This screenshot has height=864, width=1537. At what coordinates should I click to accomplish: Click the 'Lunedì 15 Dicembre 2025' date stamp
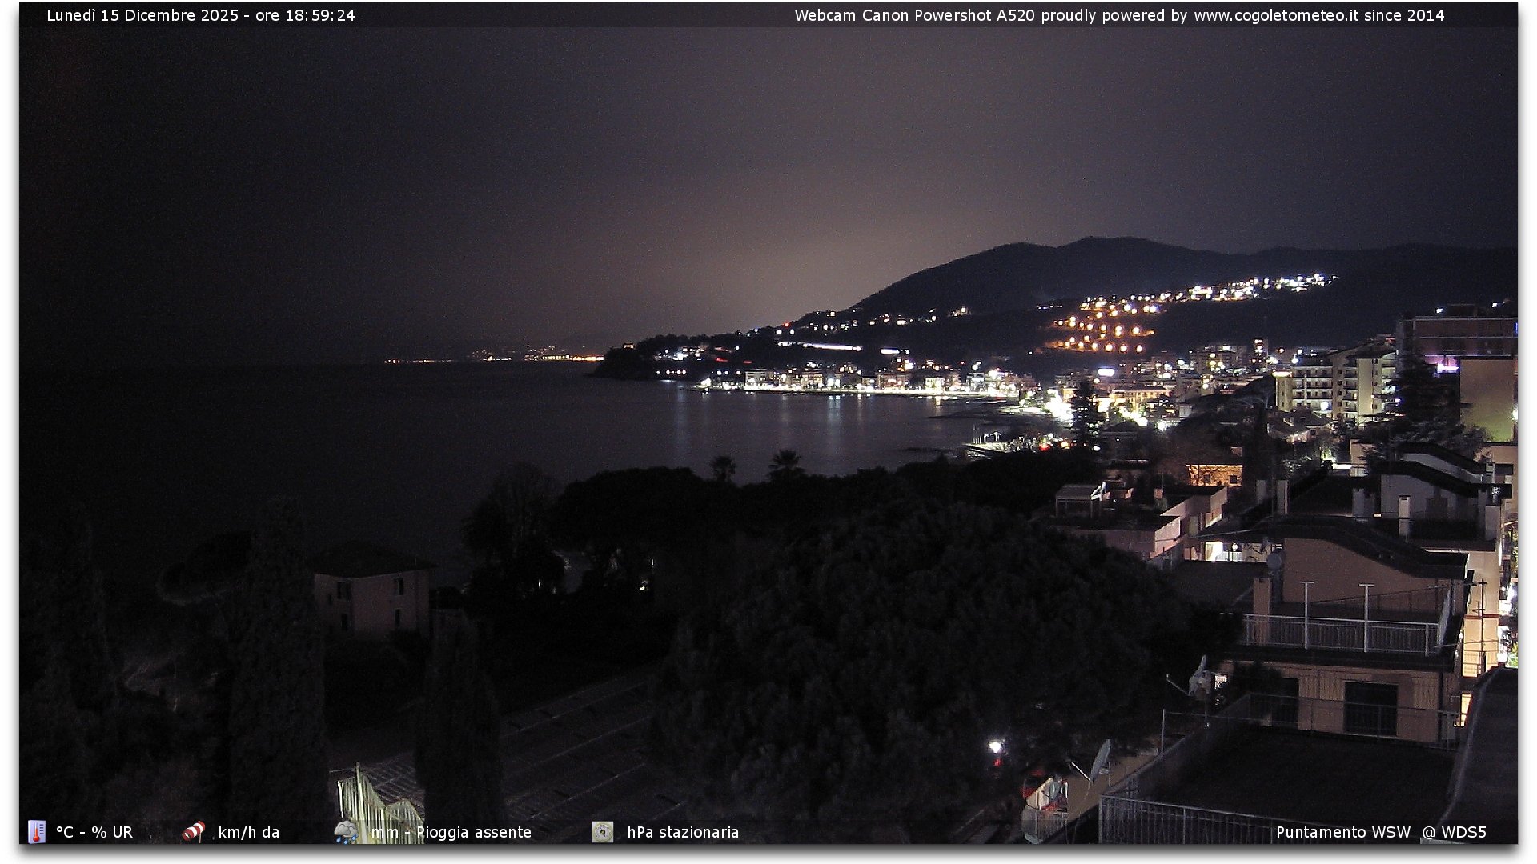tap(142, 15)
